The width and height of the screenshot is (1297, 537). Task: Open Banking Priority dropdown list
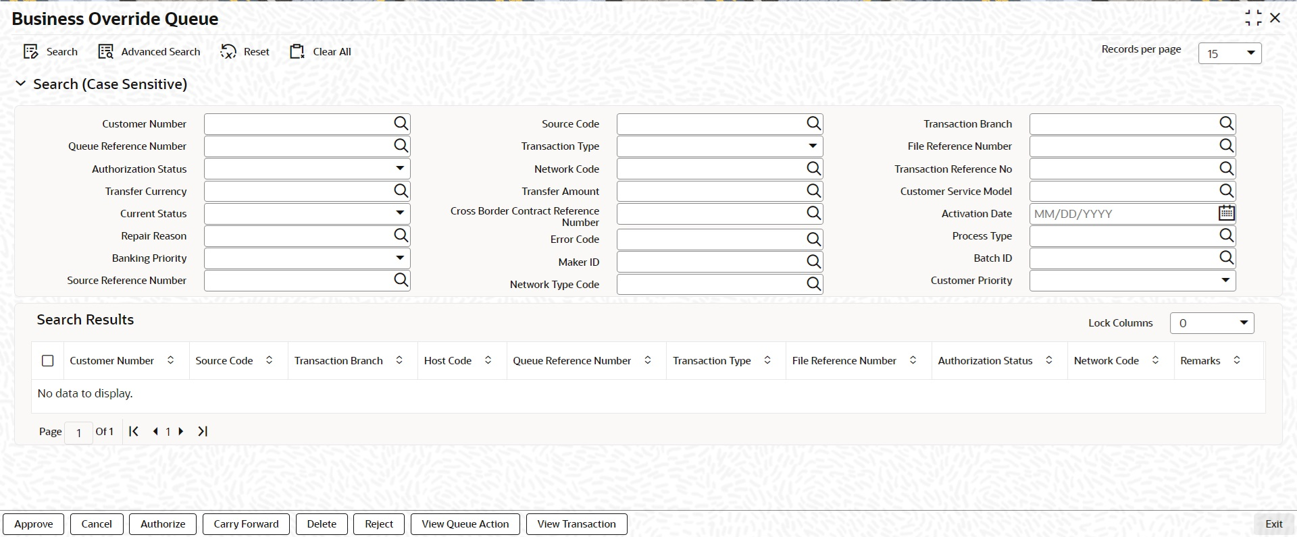point(401,258)
